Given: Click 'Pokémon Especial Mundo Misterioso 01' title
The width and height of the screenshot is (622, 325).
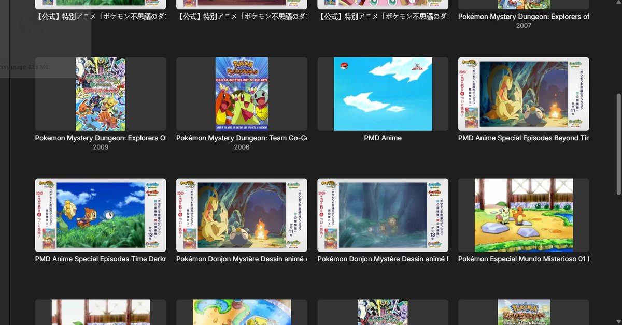Looking at the screenshot, I should tap(524, 259).
